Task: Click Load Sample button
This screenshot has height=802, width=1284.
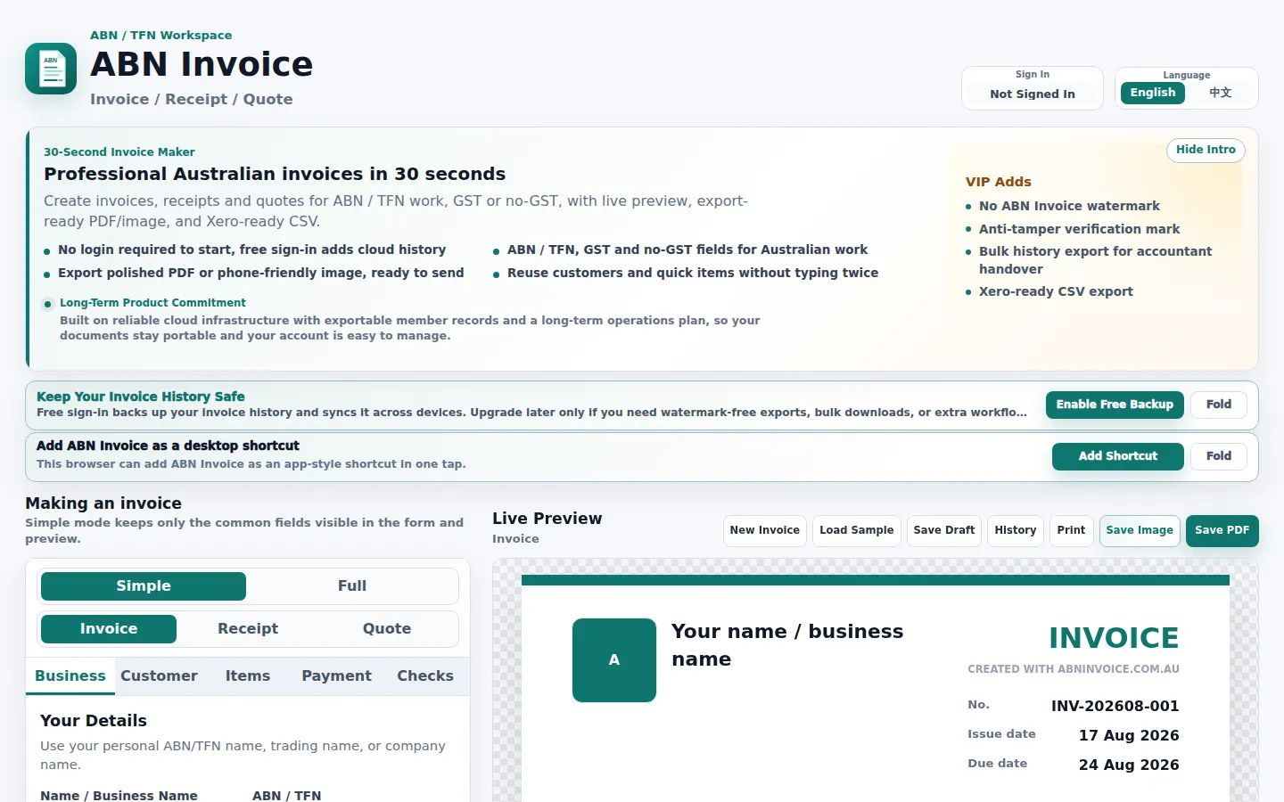Action: point(857,530)
